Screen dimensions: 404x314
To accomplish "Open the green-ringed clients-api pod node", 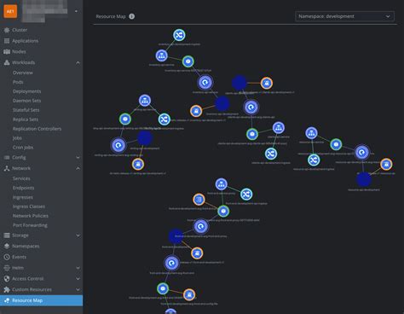I will click(x=252, y=134).
